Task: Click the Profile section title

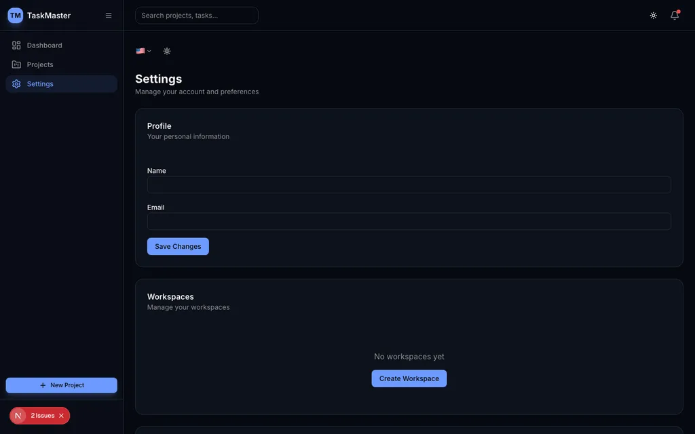Action: coord(159,125)
